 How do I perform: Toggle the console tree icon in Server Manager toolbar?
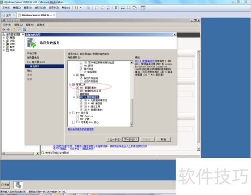click(x=19, y=30)
